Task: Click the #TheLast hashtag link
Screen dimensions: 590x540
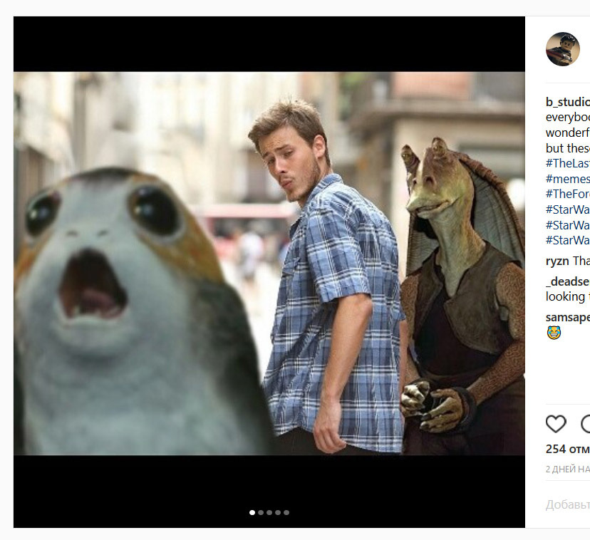Action: click(568, 163)
